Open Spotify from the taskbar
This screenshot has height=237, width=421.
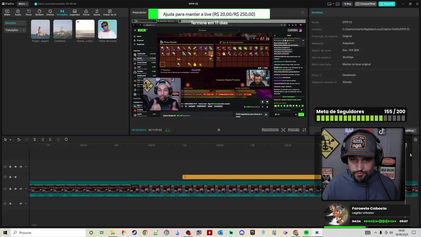coord(306,233)
